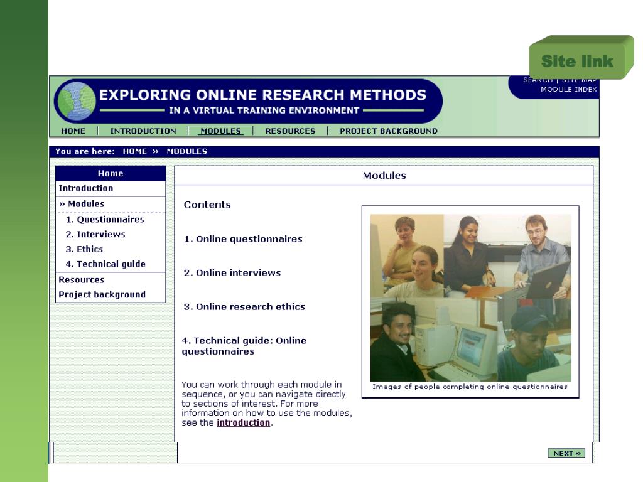This screenshot has height=482, width=643.
Task: Select the MODULES tab in top navigation
Action: point(220,131)
